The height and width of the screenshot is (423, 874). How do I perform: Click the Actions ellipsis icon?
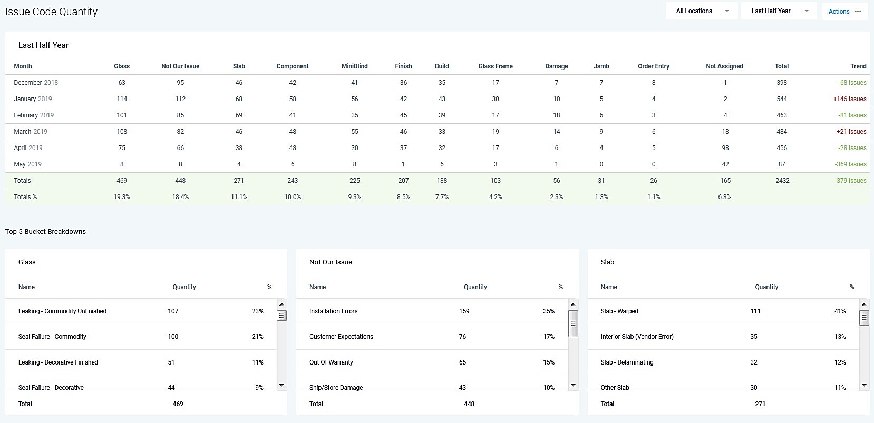click(858, 12)
